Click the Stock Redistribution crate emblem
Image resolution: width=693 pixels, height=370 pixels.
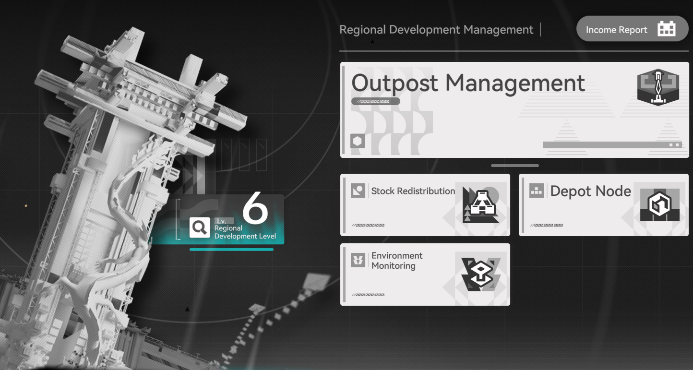coord(480,205)
